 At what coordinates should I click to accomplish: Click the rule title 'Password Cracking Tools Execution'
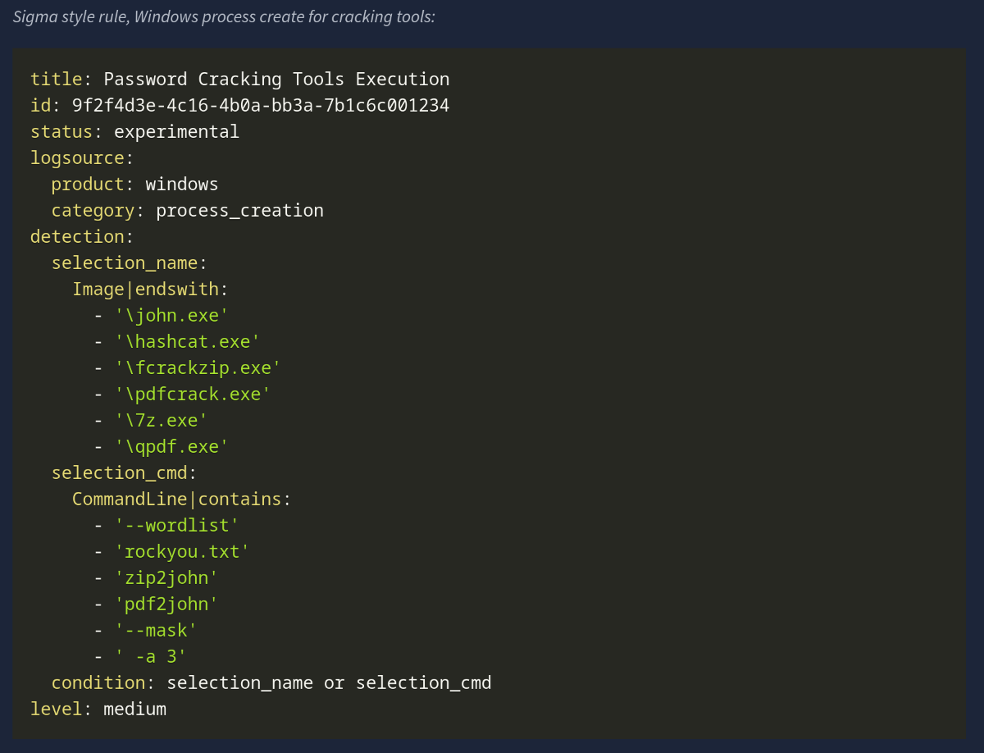[276, 80]
